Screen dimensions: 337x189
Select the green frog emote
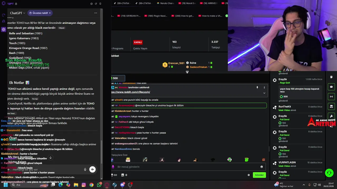coord(246,160)
